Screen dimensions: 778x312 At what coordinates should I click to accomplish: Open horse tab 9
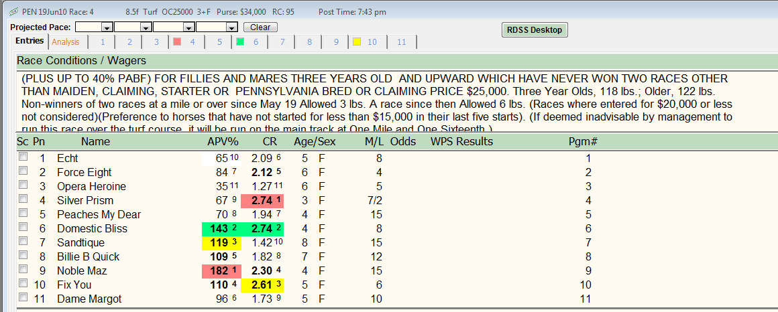336,42
